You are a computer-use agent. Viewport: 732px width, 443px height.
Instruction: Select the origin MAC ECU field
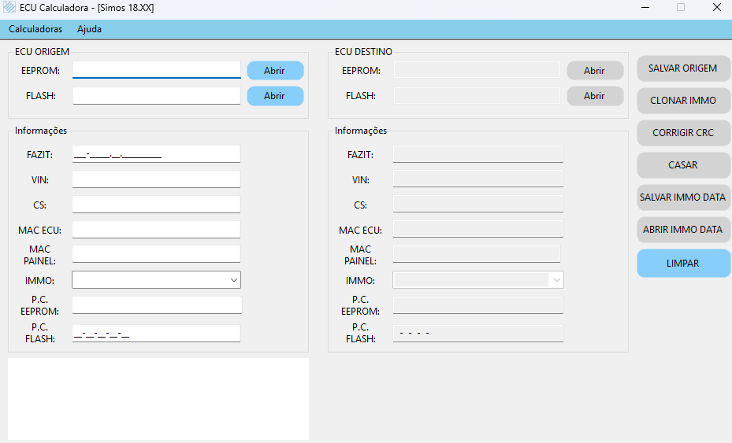[x=156, y=230]
